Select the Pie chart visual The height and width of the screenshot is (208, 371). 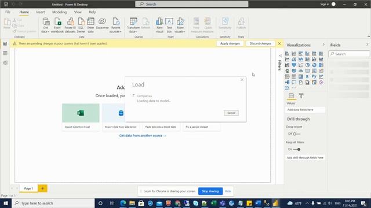tap(307, 65)
